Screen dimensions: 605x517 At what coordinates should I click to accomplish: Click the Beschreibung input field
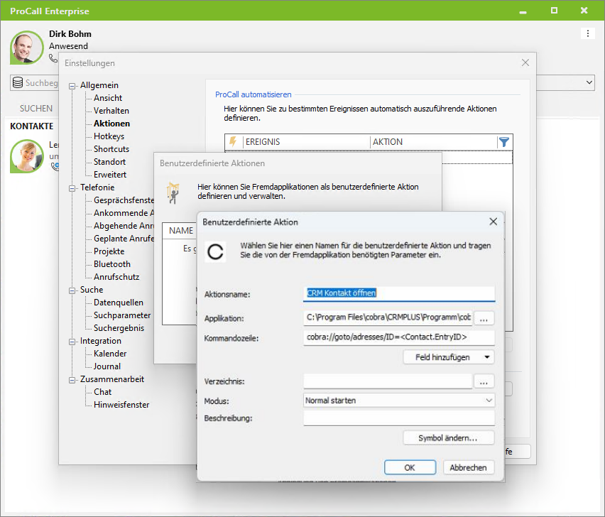(x=398, y=418)
